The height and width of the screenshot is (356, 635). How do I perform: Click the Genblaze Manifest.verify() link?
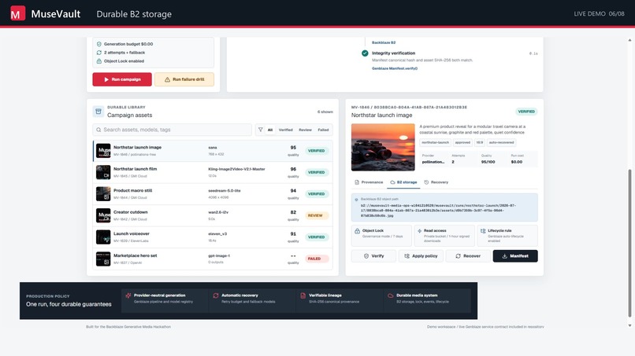point(395,68)
